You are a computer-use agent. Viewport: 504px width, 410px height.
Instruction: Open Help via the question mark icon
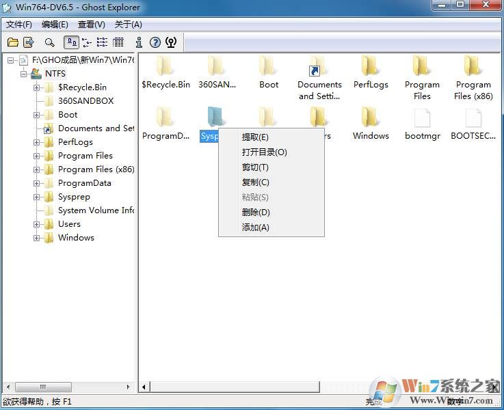pos(155,42)
